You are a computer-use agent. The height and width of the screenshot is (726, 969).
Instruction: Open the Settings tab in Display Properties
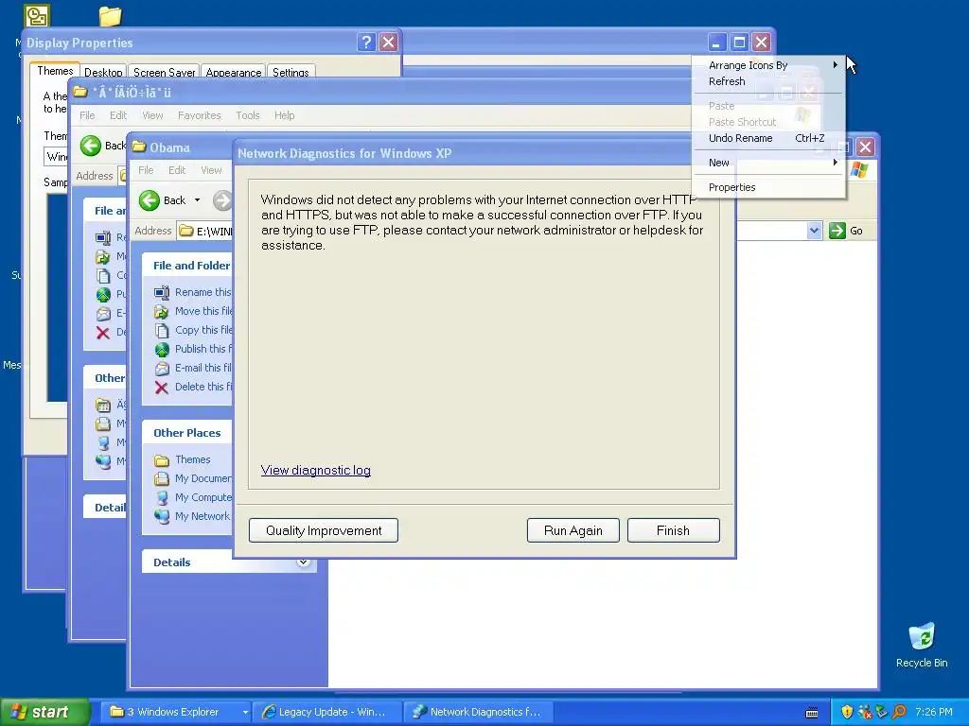(x=291, y=72)
